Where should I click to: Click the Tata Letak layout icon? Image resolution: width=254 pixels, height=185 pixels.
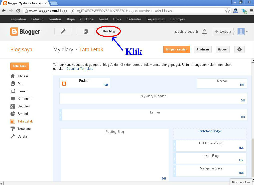[13, 121]
